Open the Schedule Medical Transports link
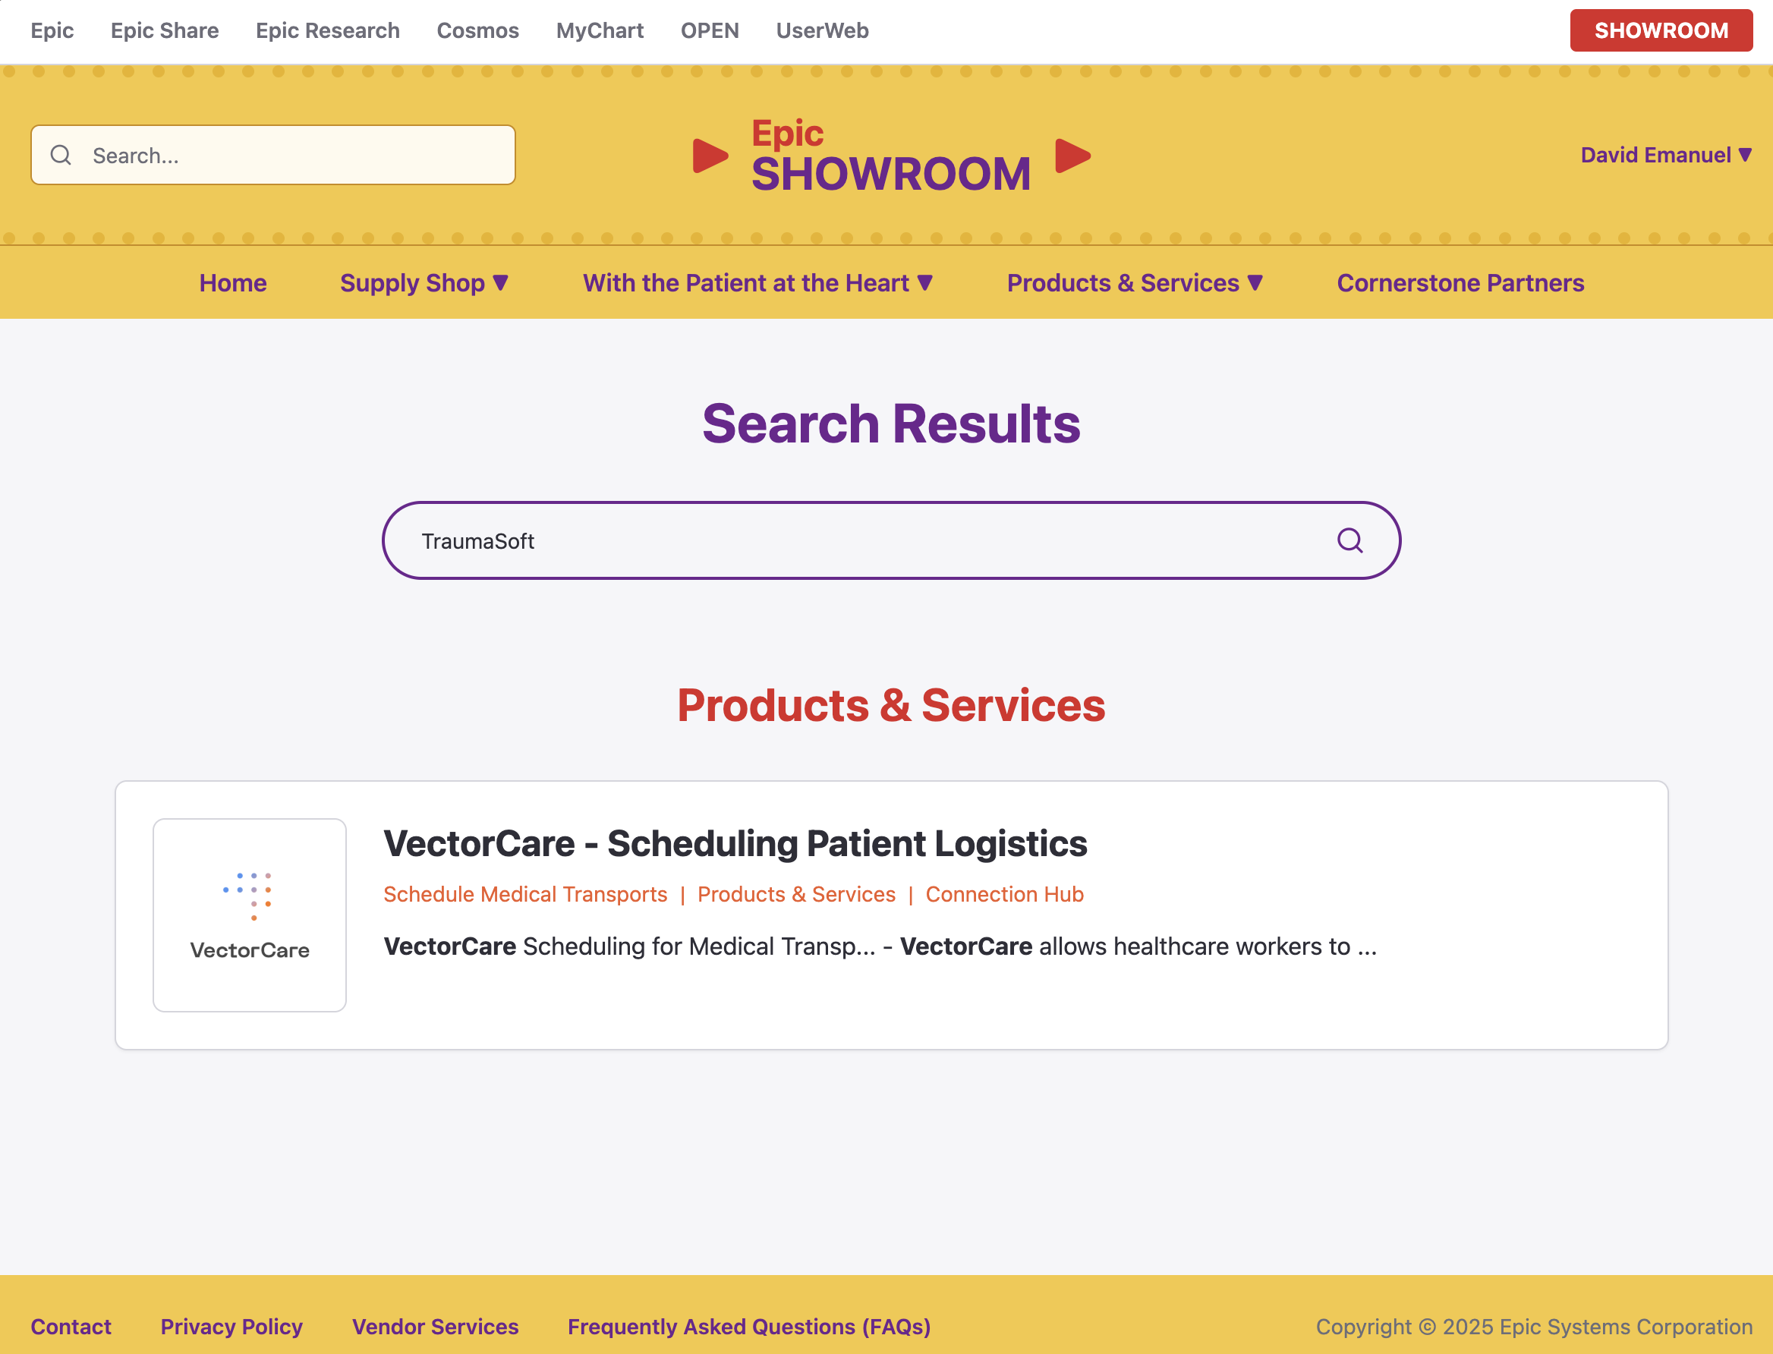This screenshot has height=1354, width=1773. pos(524,894)
